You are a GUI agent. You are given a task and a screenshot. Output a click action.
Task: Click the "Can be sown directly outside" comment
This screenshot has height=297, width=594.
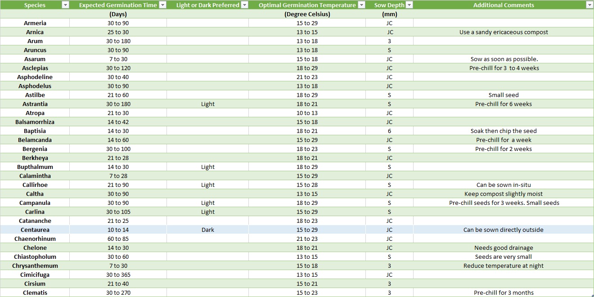(x=504, y=230)
